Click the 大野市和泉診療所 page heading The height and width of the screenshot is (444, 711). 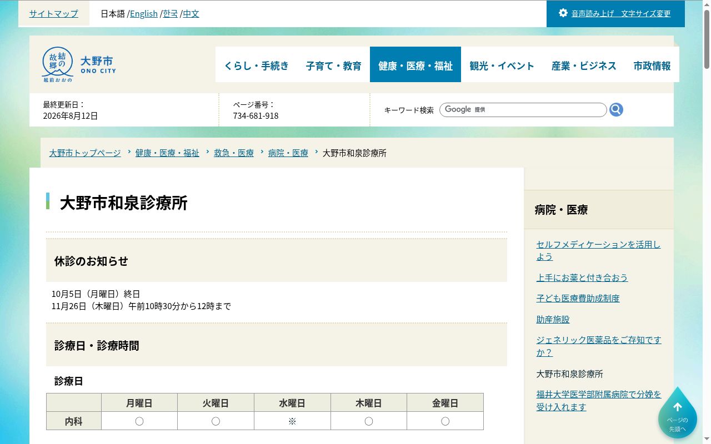[124, 203]
